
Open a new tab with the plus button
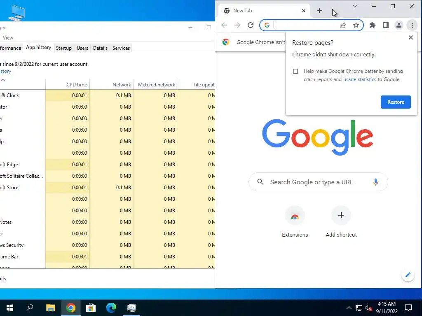pos(319,11)
